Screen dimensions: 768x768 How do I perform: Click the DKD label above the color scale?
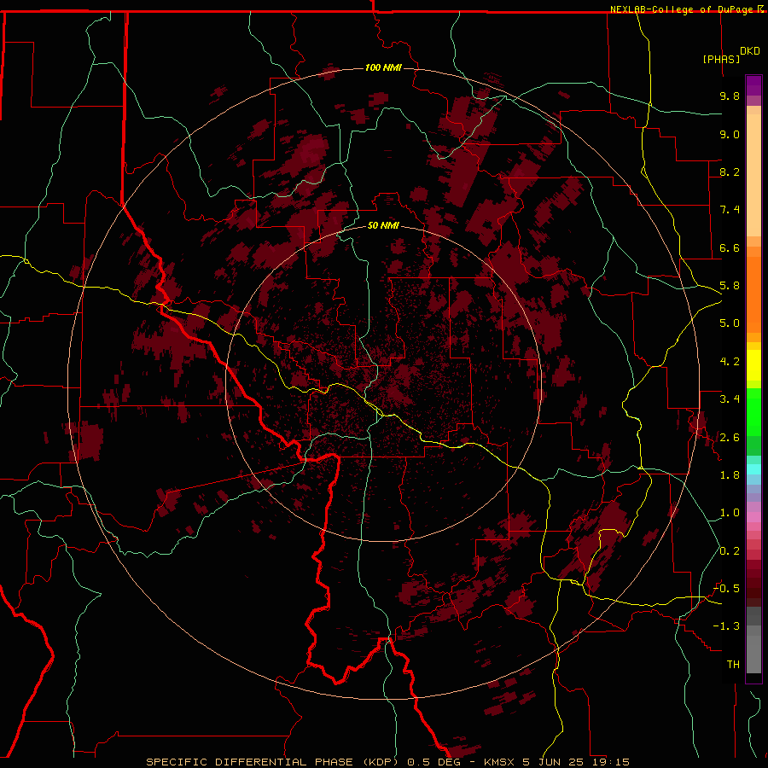(x=750, y=51)
